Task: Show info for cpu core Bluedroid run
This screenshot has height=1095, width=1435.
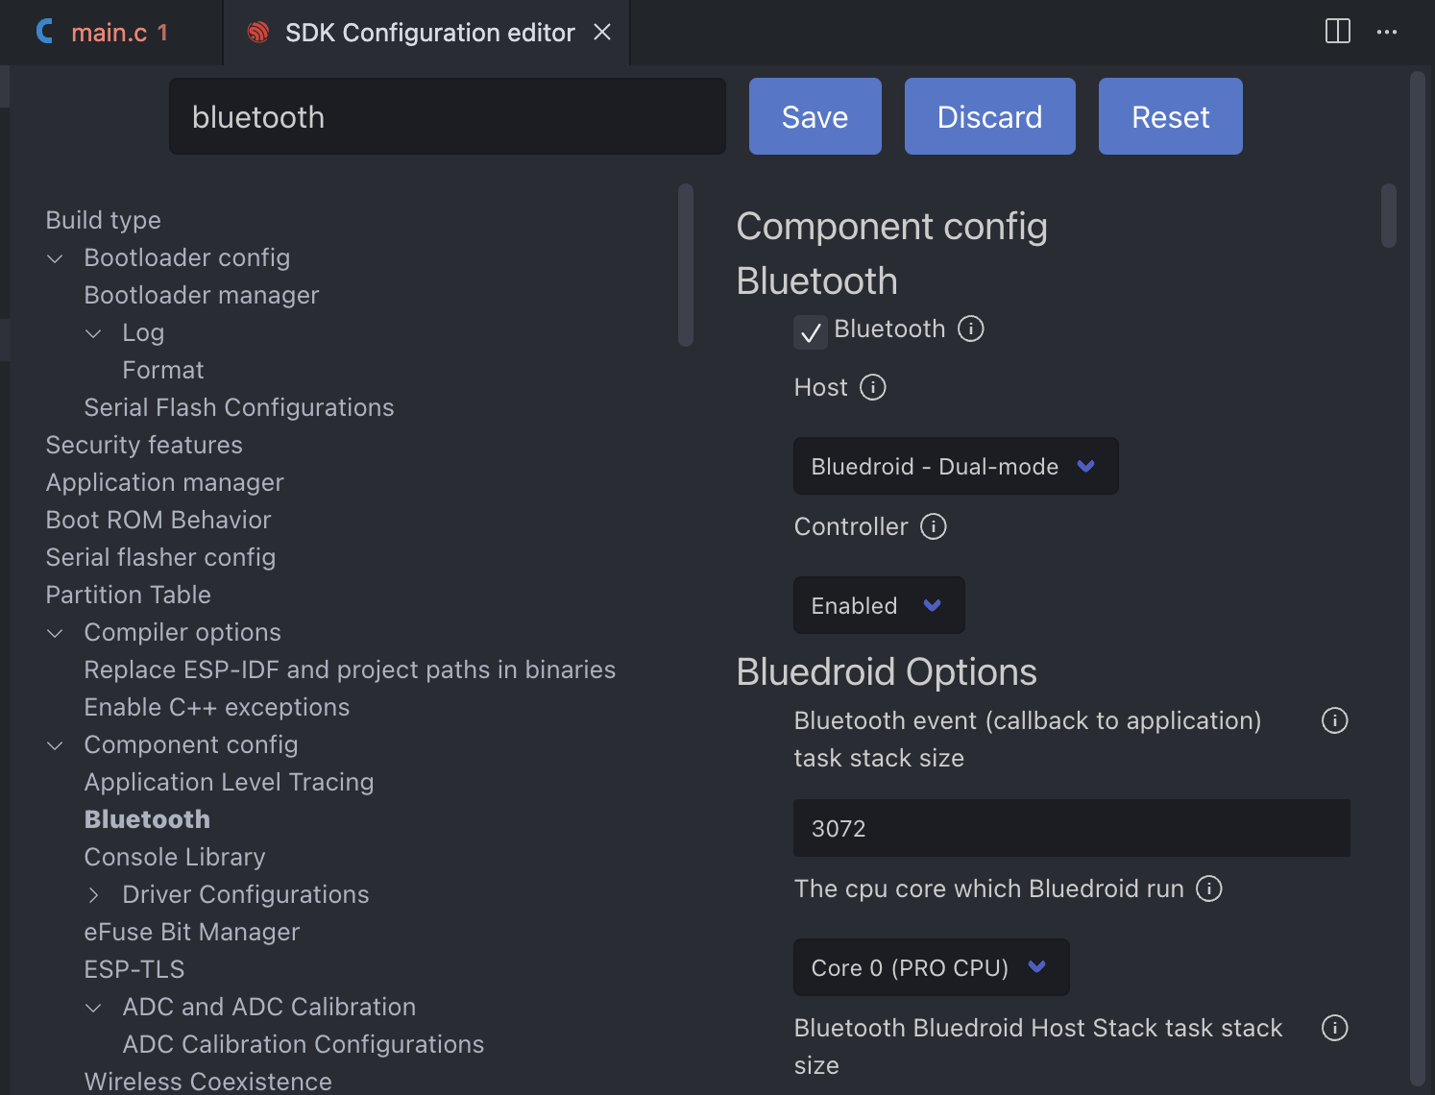Action: 1209,888
